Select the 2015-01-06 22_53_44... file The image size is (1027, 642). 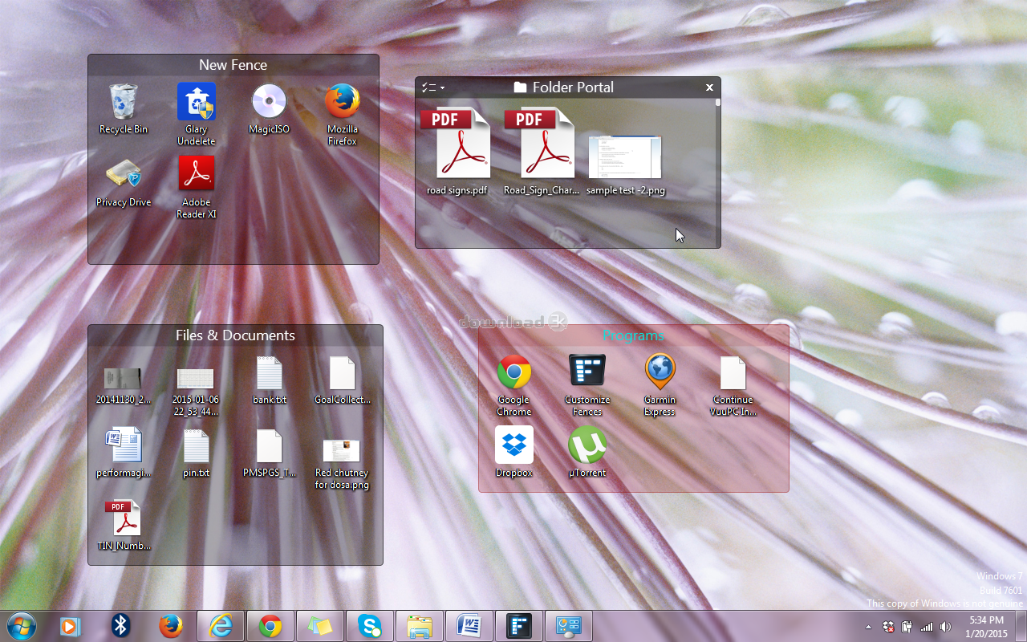pyautogui.click(x=196, y=391)
